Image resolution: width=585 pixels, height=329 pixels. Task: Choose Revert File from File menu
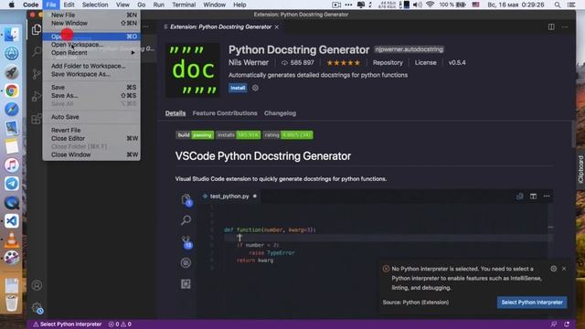click(x=91, y=130)
